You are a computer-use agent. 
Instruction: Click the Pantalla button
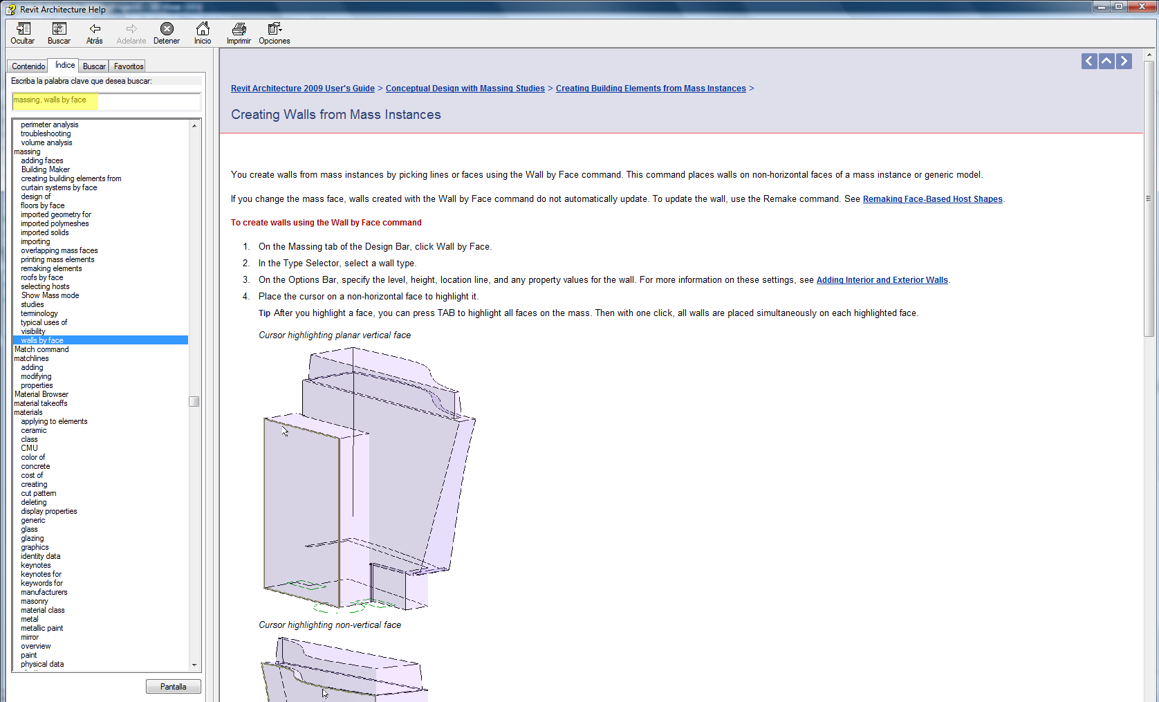pyautogui.click(x=173, y=687)
